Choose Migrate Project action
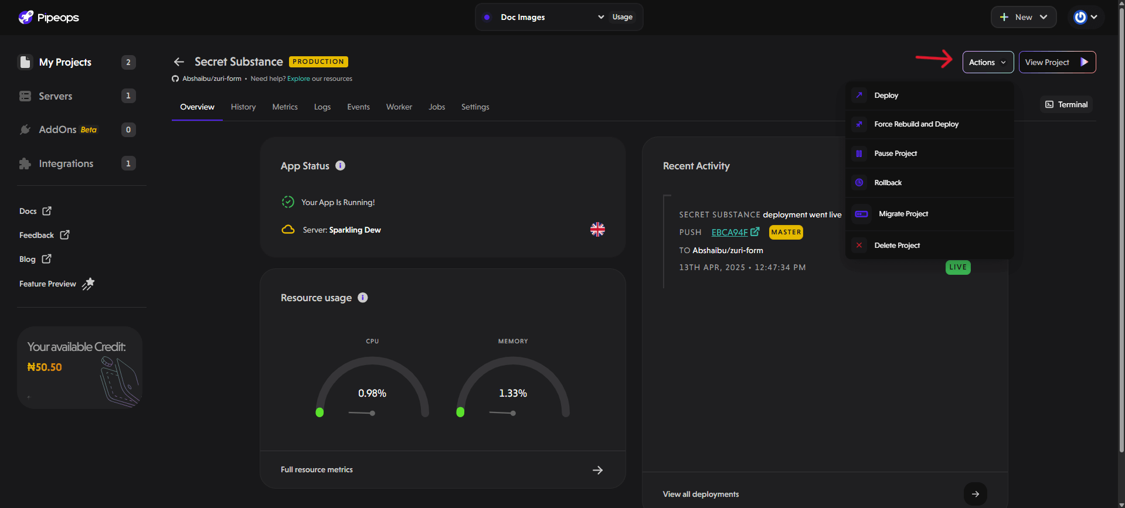 pos(930,214)
